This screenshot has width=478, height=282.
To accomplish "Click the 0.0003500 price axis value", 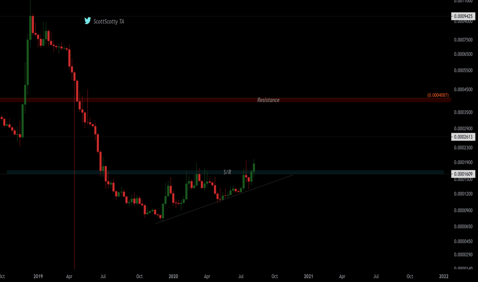I will (463, 112).
